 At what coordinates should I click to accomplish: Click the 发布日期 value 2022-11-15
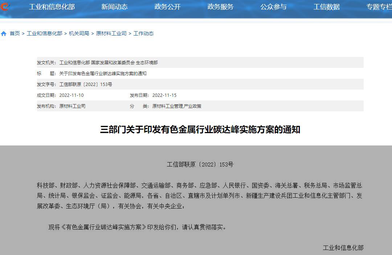point(164,95)
